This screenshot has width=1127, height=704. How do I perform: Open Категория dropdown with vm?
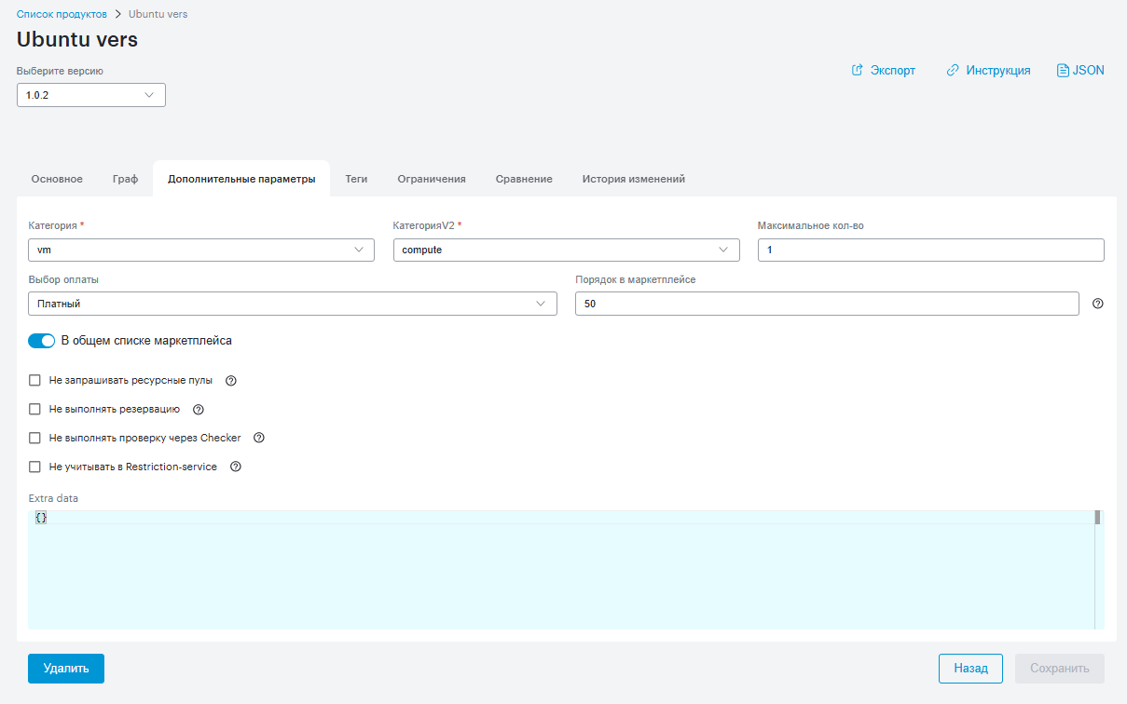coord(201,250)
